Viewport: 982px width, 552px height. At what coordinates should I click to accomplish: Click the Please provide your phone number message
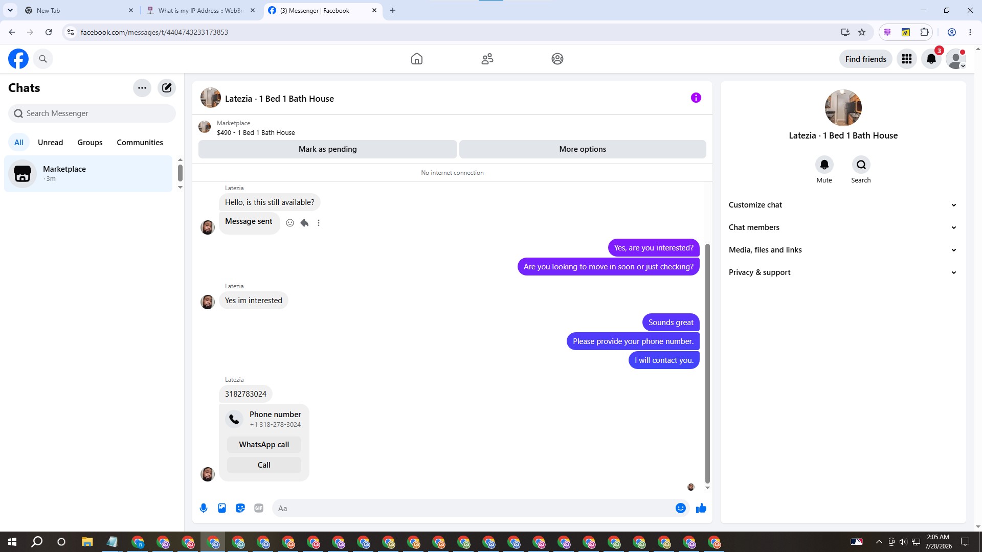click(633, 341)
